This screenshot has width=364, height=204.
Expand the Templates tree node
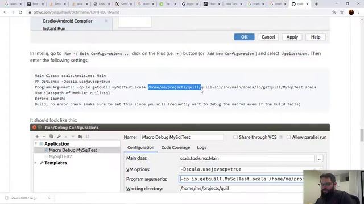click(x=36, y=163)
